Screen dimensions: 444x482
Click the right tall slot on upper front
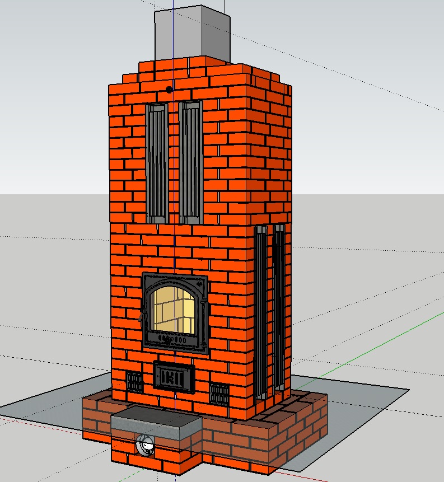(x=190, y=163)
